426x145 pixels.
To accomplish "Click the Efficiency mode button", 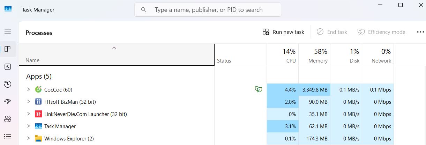I will [381, 32].
